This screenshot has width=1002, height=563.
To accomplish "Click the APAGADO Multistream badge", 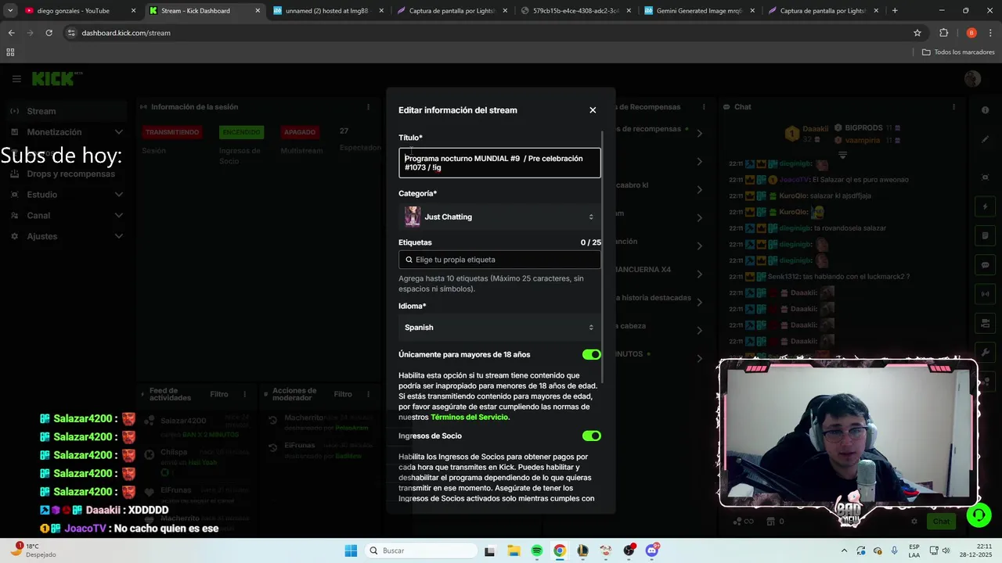I will [x=300, y=132].
